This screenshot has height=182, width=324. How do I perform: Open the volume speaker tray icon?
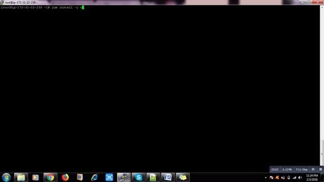[300, 177]
